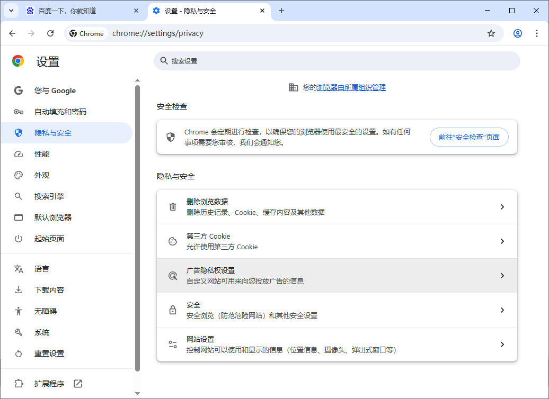Select the 重置设置 sidebar icon
The height and width of the screenshot is (399, 549).
pos(17,353)
